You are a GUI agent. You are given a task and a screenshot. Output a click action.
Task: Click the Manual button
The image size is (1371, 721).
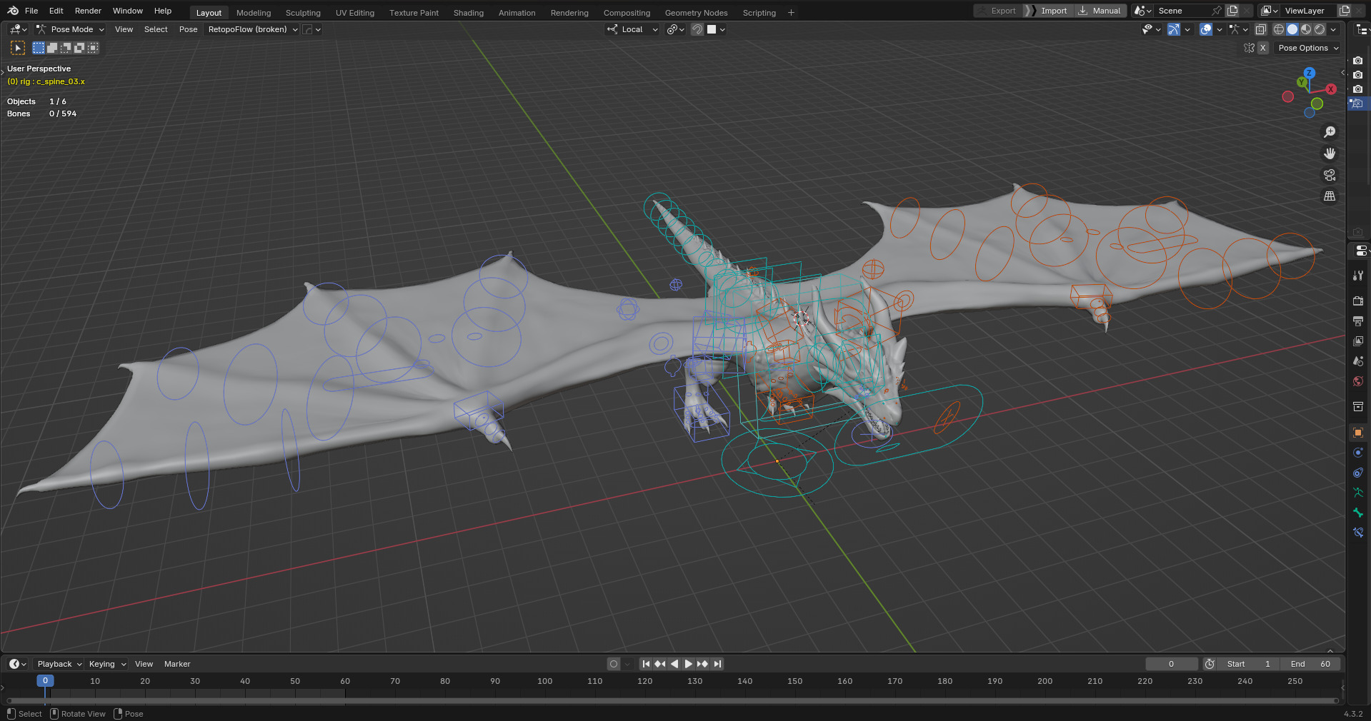click(x=1100, y=11)
